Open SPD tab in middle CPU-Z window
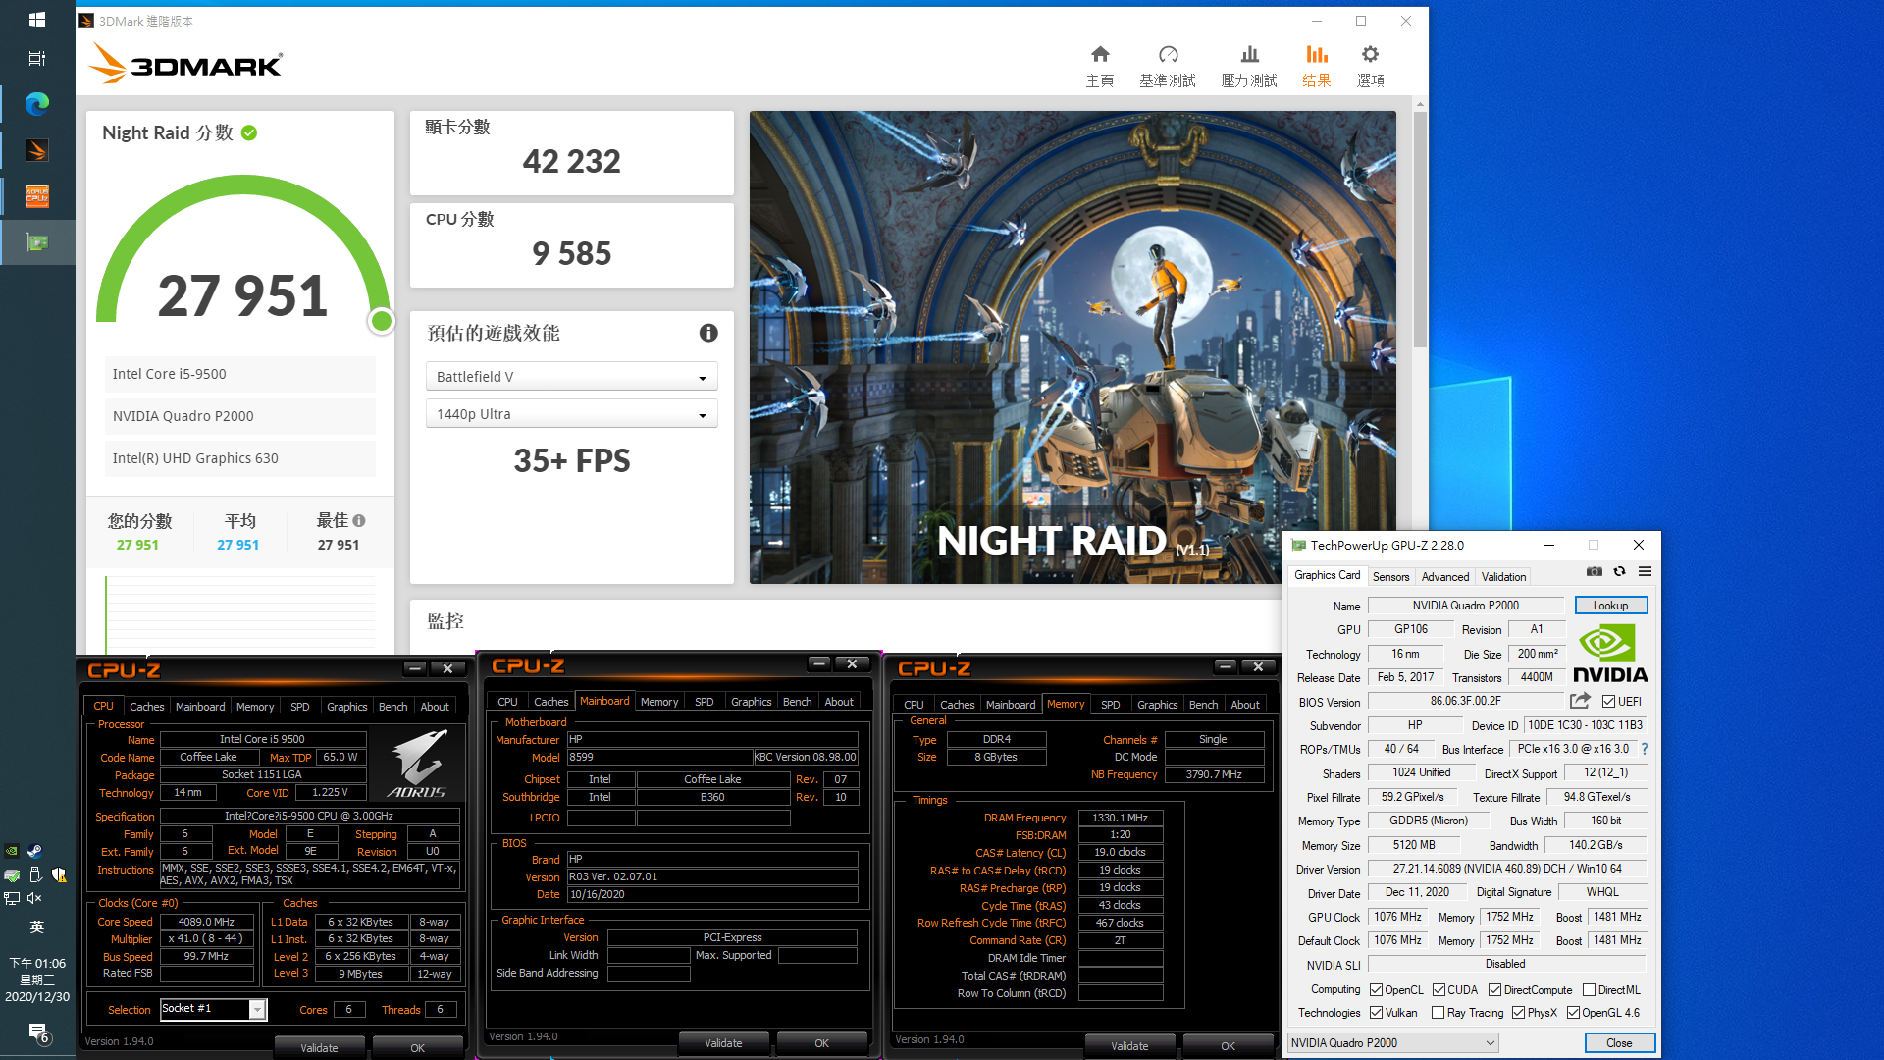This screenshot has width=1884, height=1060. pos(704,702)
